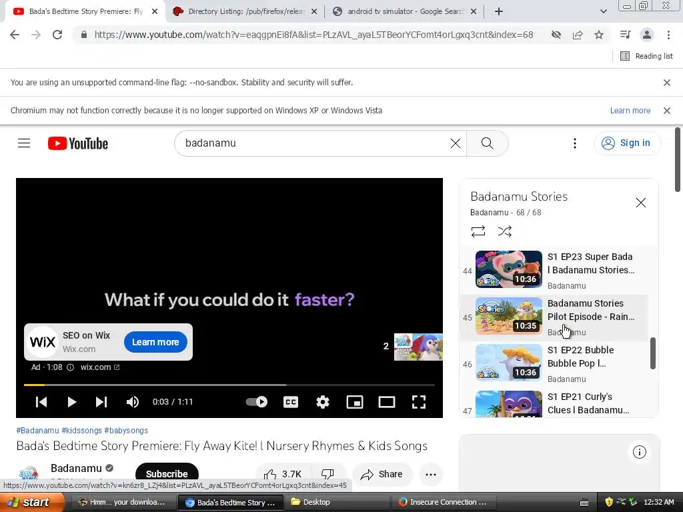Open the Chromium three-dot menu

(x=668, y=35)
